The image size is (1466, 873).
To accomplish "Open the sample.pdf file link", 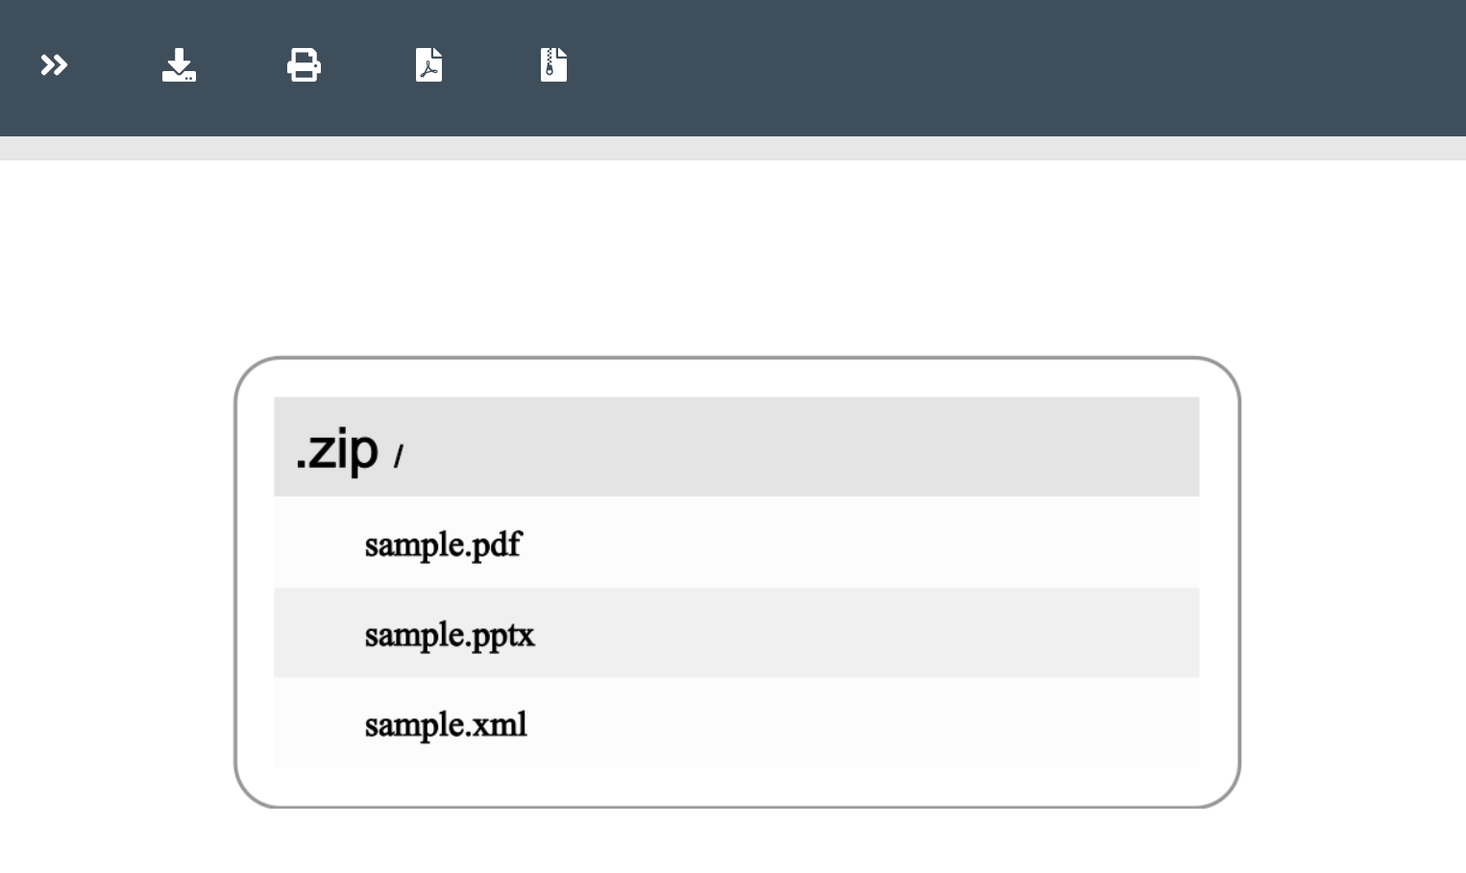I will click(442, 544).
